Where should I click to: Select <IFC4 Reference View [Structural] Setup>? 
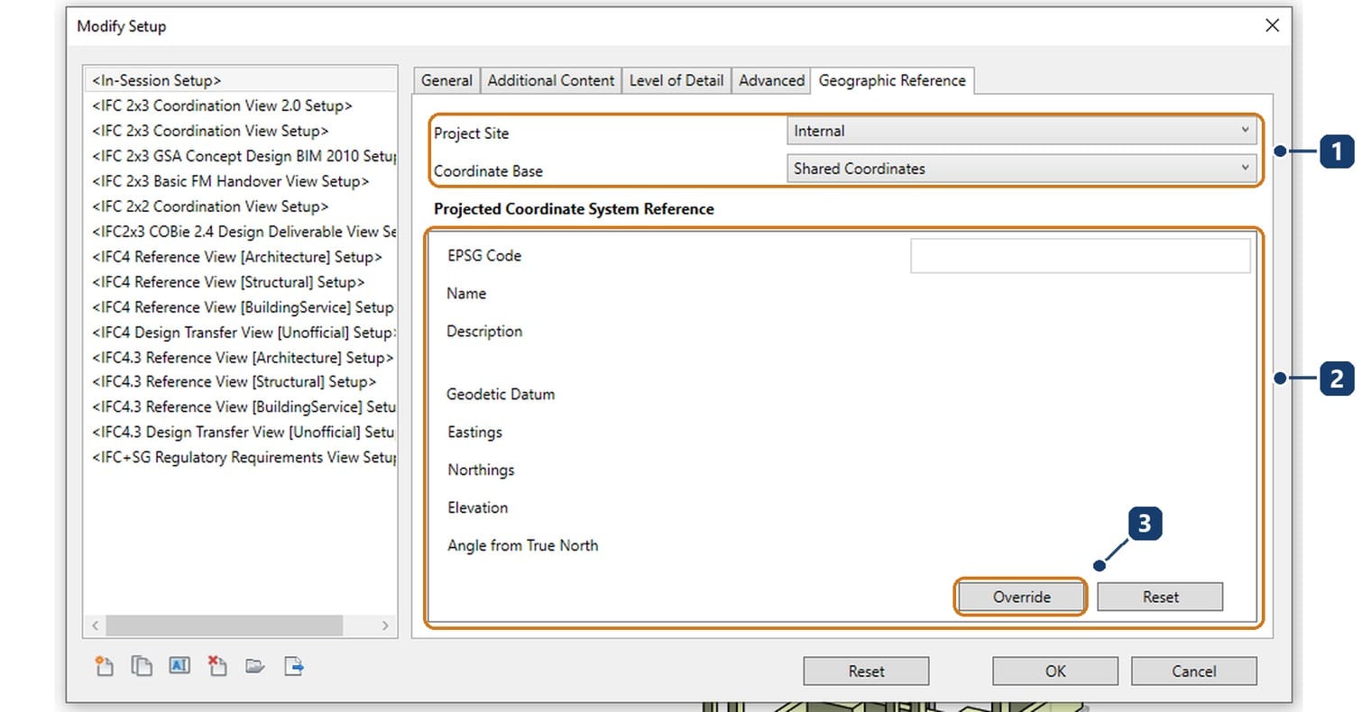tap(240, 282)
